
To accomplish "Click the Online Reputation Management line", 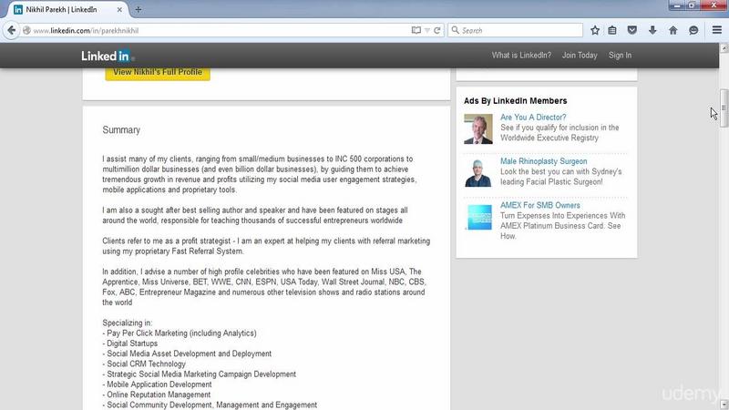I will (x=156, y=395).
